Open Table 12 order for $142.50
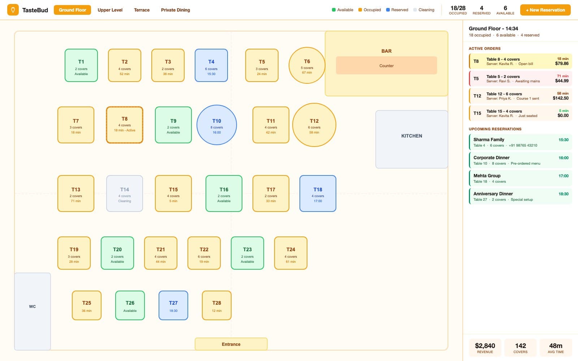This screenshot has width=578, height=361. tap(520, 96)
